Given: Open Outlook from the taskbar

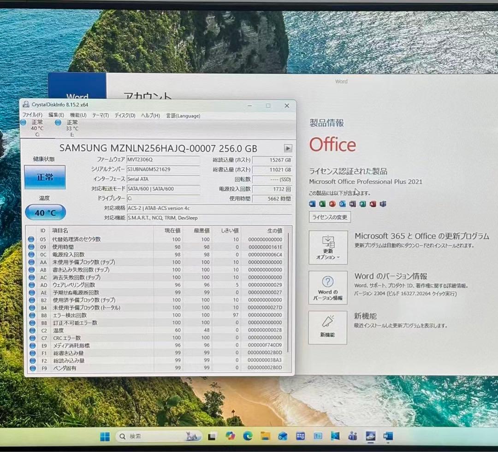Looking at the screenshot, I should tap(283, 436).
